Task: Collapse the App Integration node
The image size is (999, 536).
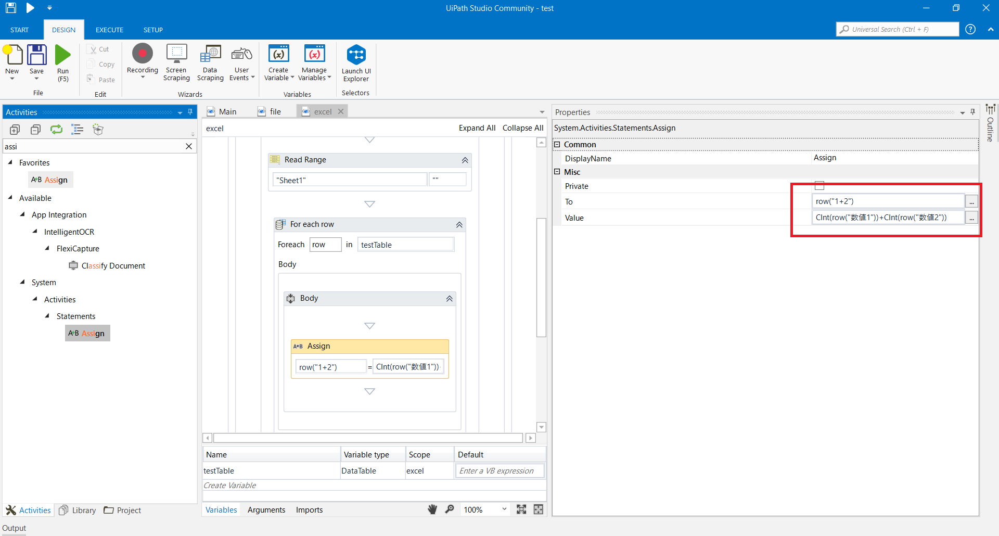Action: coord(22,214)
